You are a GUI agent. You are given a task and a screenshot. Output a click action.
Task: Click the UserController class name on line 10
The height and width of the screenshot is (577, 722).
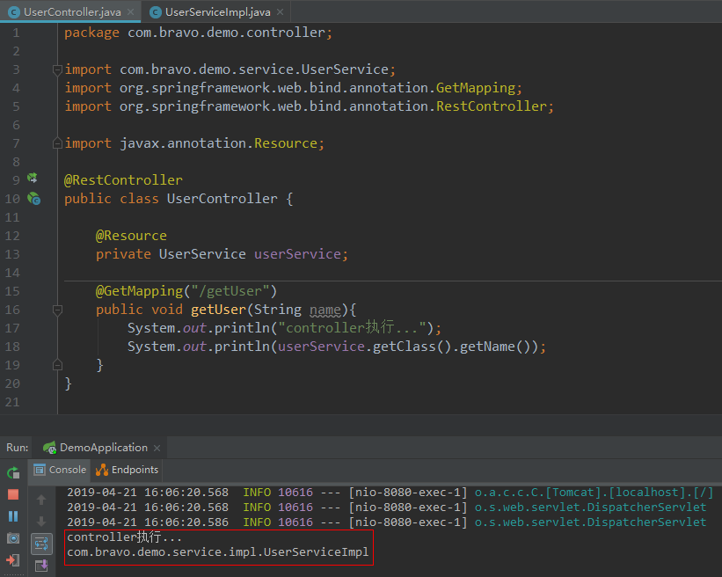(222, 199)
